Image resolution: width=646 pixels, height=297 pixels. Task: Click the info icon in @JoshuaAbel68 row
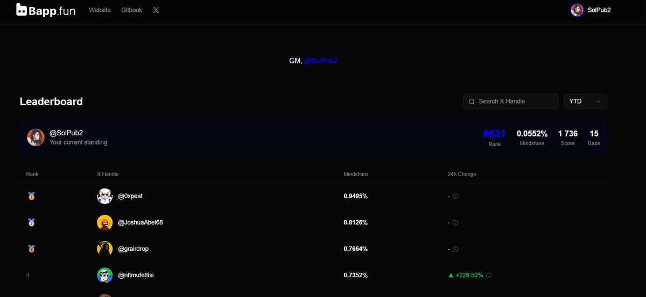455,222
